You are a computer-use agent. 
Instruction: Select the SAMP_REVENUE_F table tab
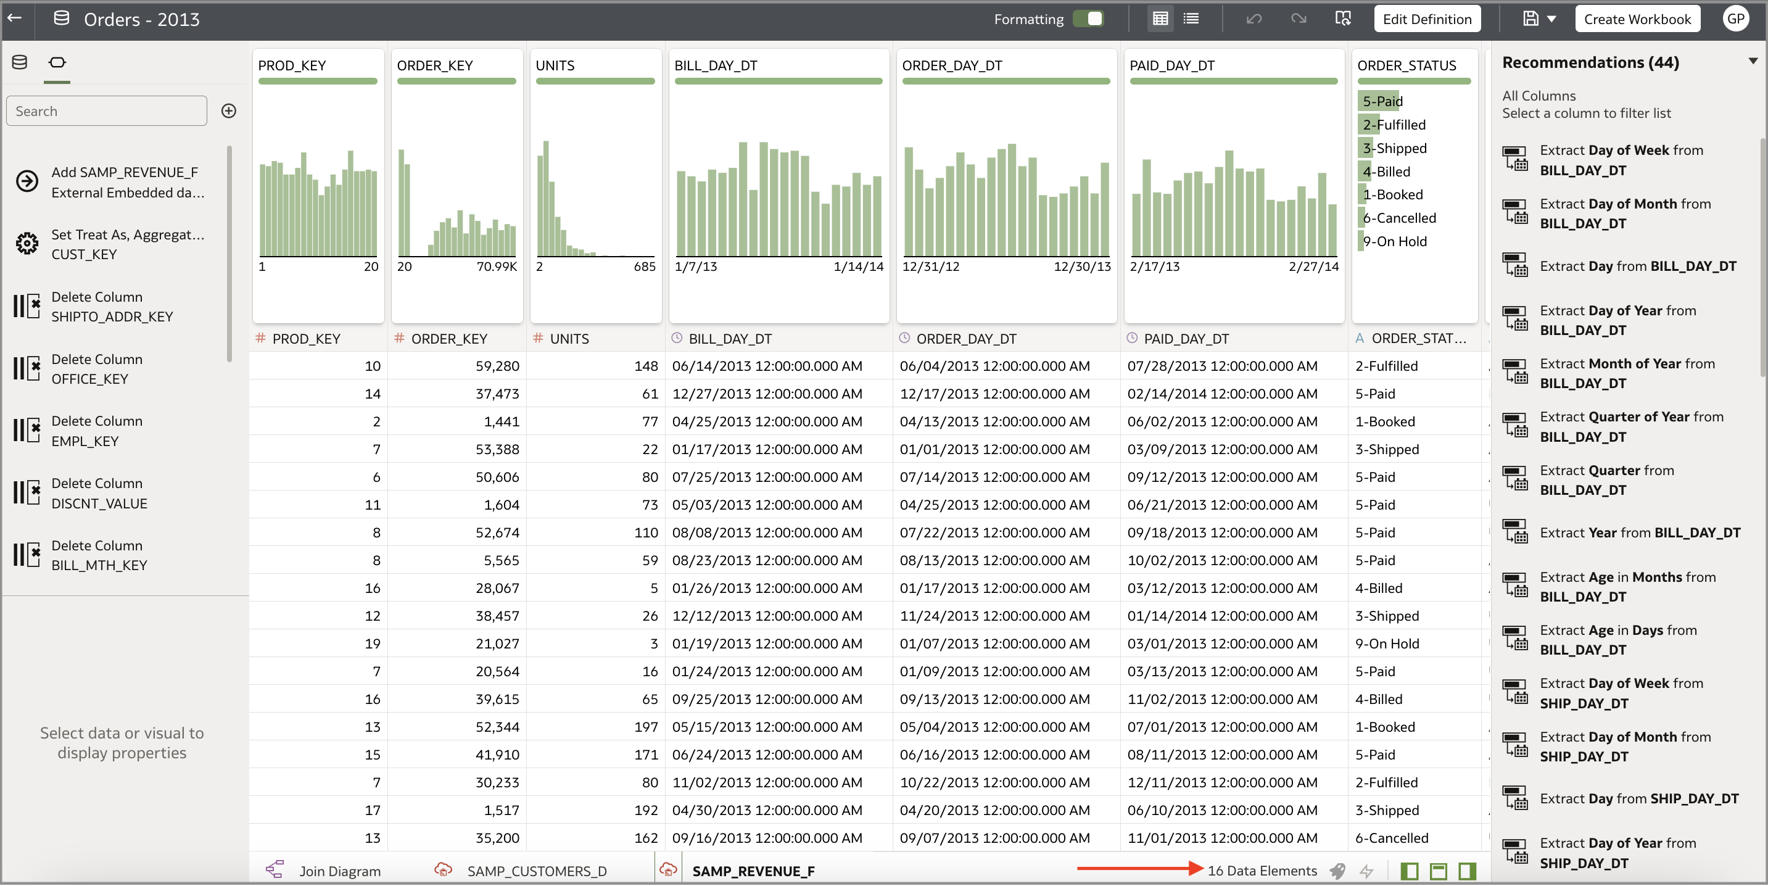coord(753,870)
